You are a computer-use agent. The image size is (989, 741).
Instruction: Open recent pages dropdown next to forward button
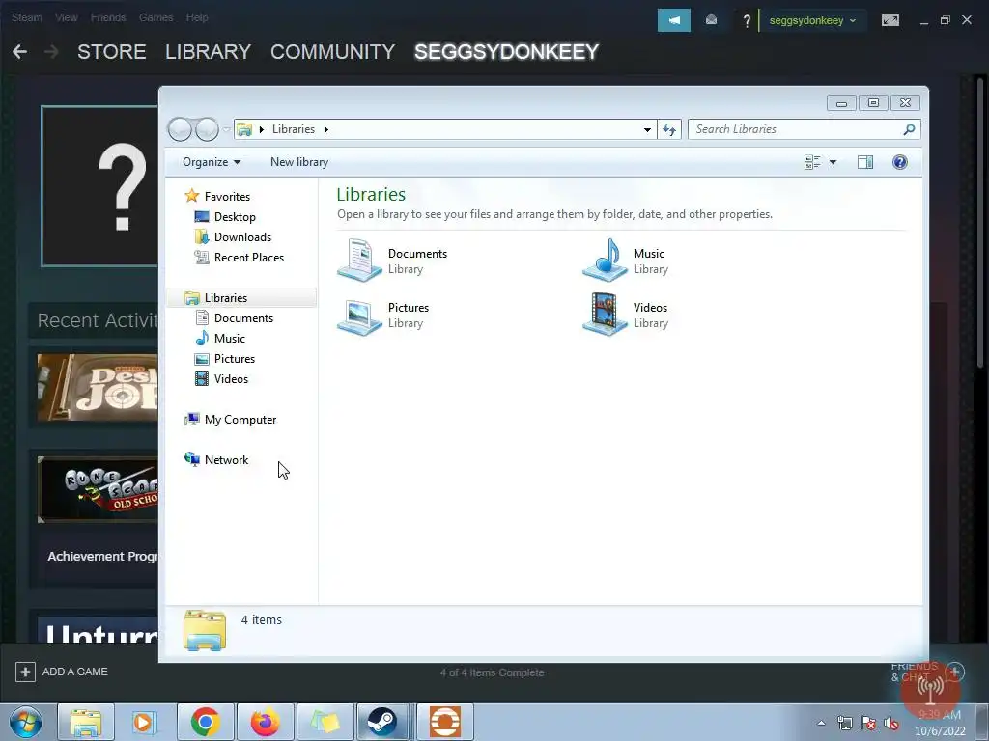click(226, 130)
